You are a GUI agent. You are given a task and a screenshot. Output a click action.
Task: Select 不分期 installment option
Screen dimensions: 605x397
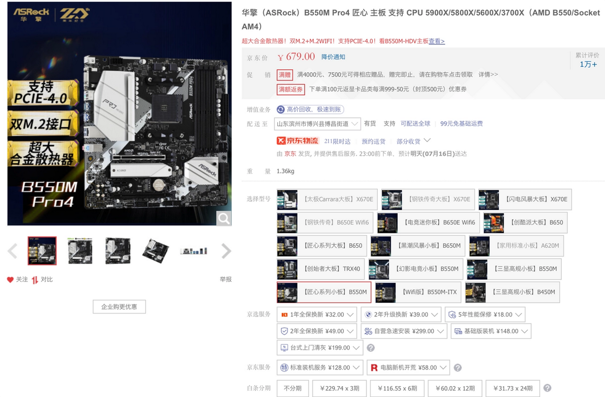coord(293,388)
